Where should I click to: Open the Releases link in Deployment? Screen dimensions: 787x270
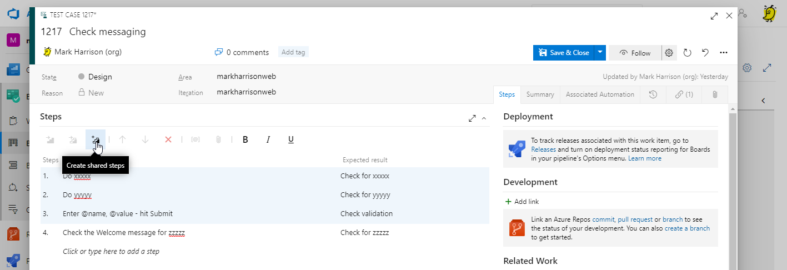coord(544,149)
